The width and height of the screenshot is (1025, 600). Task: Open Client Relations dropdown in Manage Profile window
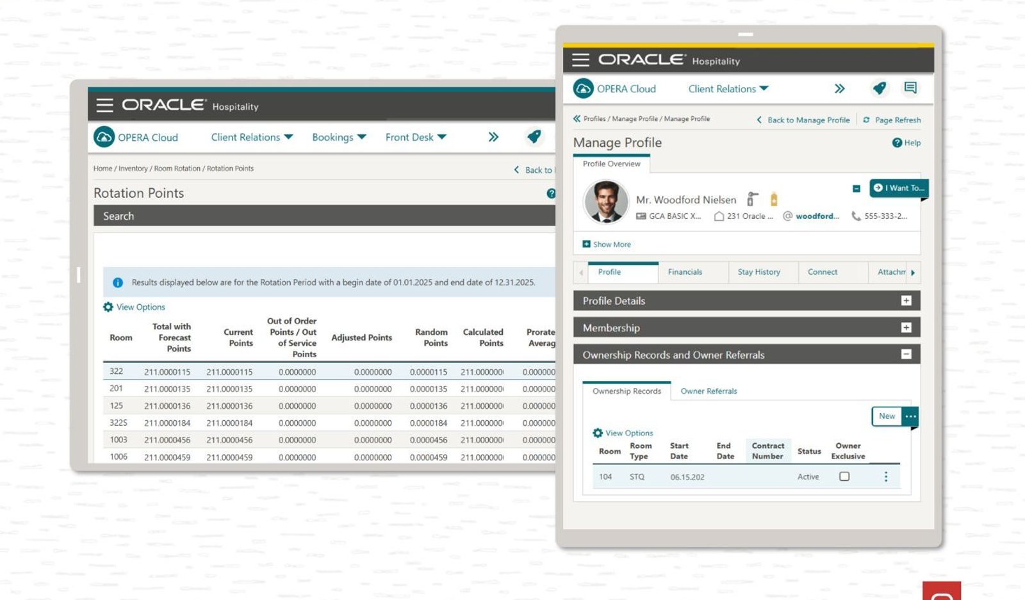click(728, 89)
